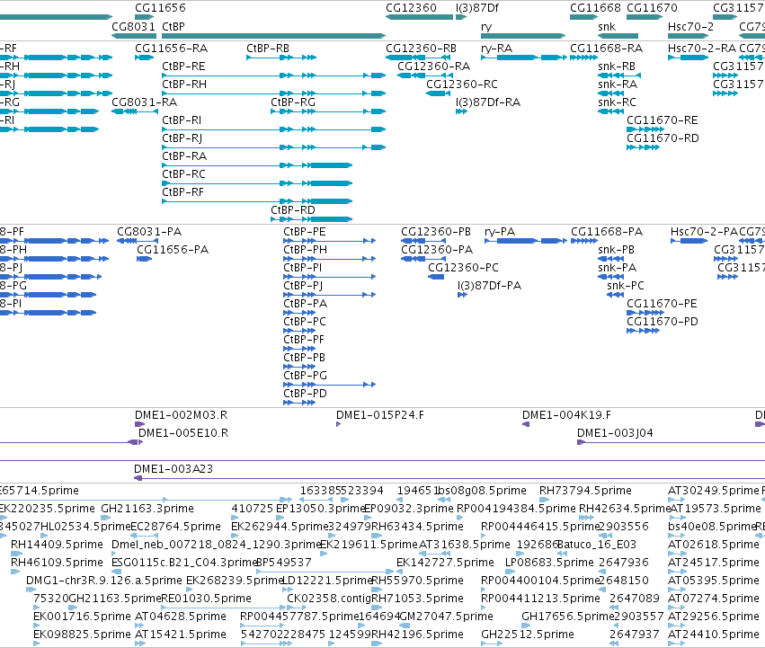765x648 pixels.
Task: Select the CG12360-RC transcript label
Action: (x=462, y=84)
